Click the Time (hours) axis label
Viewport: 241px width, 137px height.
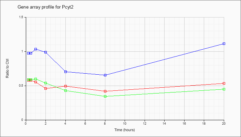(x=125, y=130)
